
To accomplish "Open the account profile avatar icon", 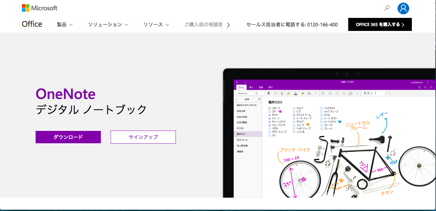I will pos(403,8).
